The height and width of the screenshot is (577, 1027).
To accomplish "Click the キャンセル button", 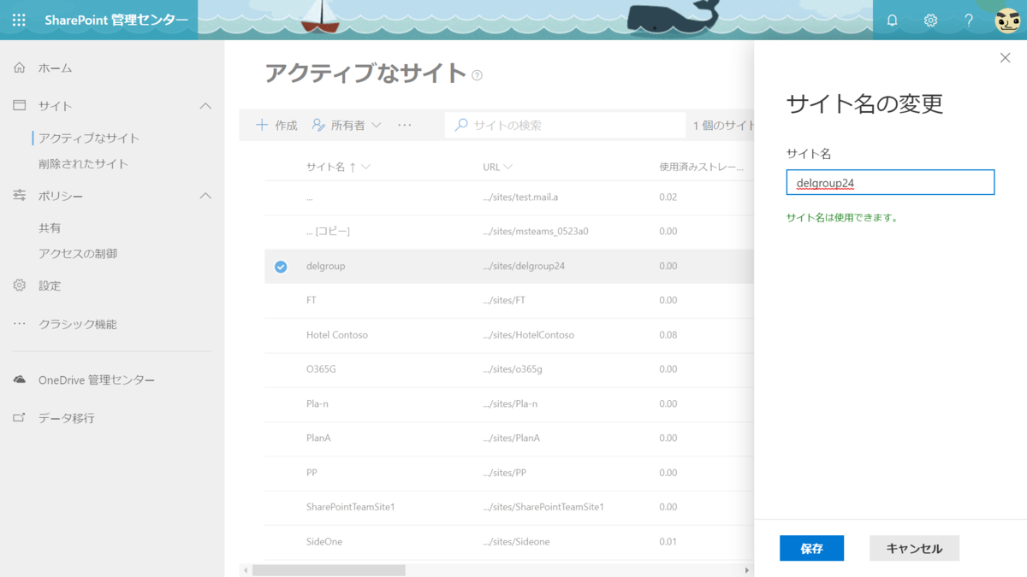I will click(914, 548).
